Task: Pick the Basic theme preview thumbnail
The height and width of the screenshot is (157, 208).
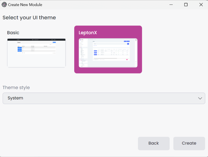Action: click(36, 53)
